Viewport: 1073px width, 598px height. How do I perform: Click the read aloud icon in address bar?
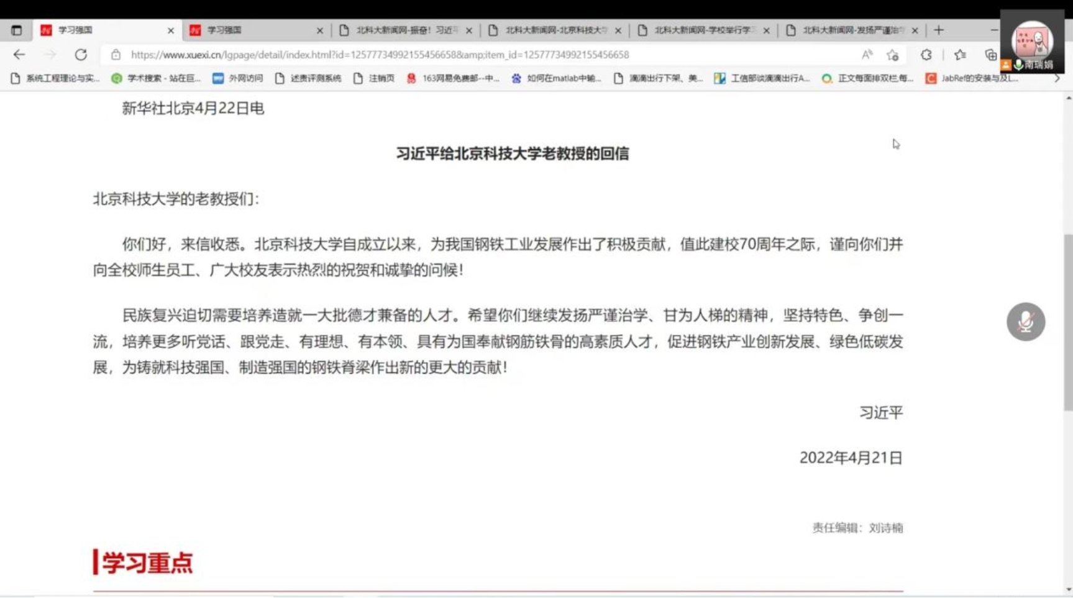pyautogui.click(x=867, y=55)
